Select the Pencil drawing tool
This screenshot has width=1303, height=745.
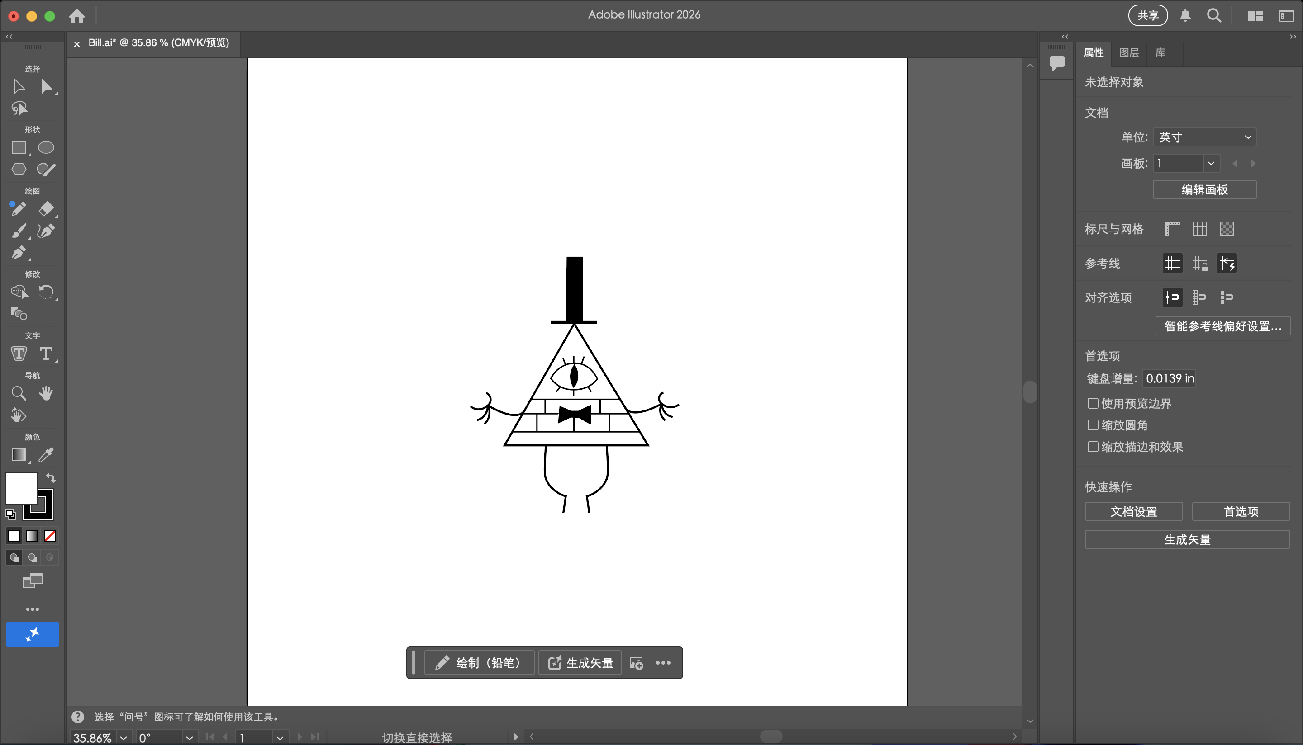pyautogui.click(x=19, y=209)
